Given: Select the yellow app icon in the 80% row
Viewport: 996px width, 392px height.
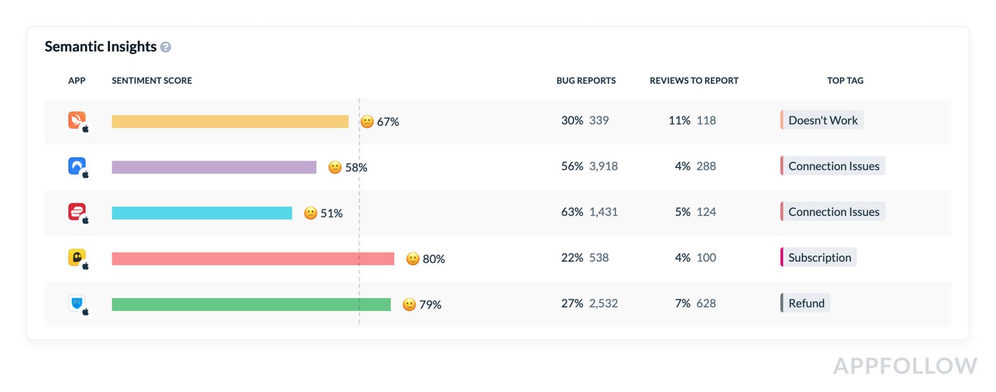Looking at the screenshot, I should [x=78, y=258].
